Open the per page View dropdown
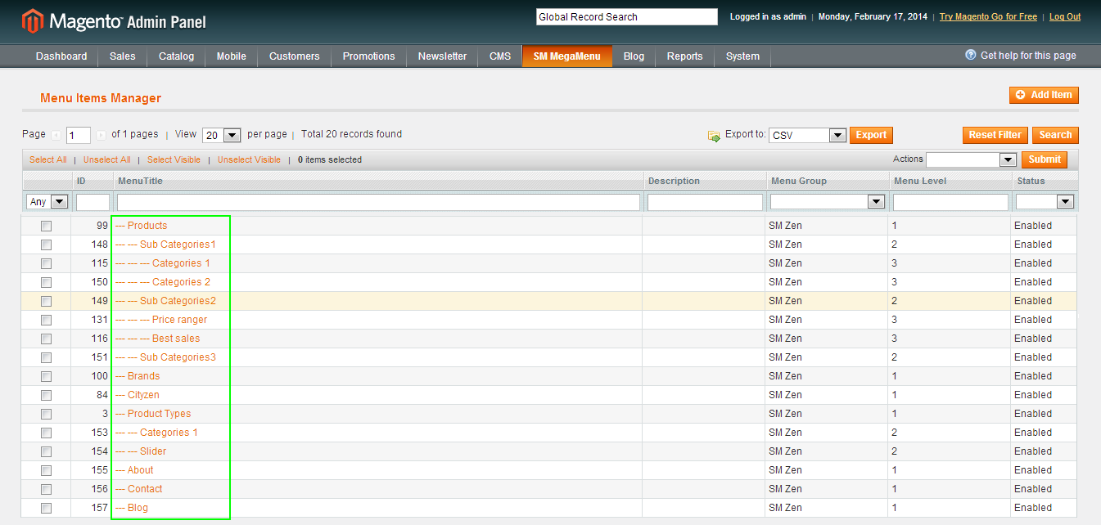 pyautogui.click(x=221, y=135)
